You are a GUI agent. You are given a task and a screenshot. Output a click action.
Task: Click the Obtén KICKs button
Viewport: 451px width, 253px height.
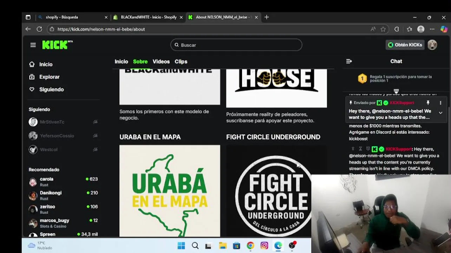tap(405, 45)
